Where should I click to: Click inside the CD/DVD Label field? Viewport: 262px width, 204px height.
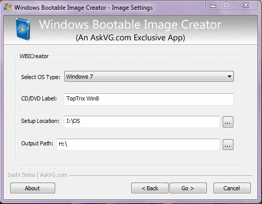pyautogui.click(x=149, y=99)
